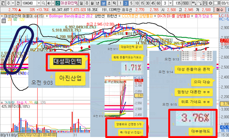Click the 104040 stock code field
The width and height of the screenshot is (229, 138).
tap(29, 3)
